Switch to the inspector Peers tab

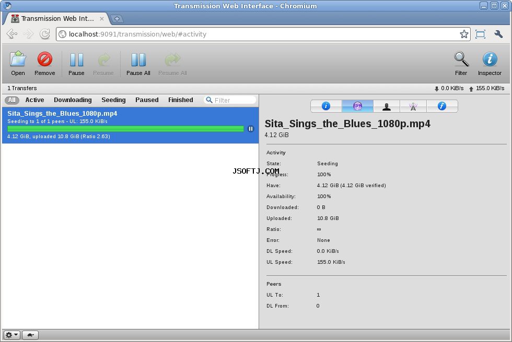[387, 106]
